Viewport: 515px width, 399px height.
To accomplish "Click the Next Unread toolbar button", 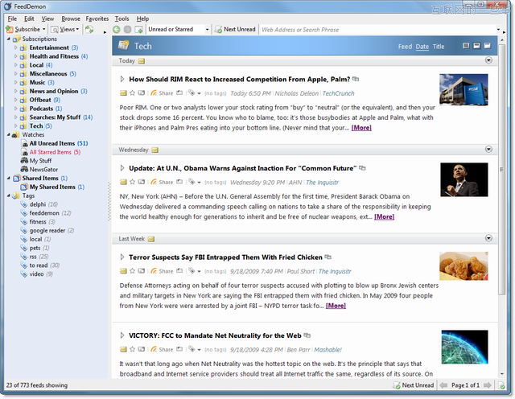I will pyautogui.click(x=235, y=29).
